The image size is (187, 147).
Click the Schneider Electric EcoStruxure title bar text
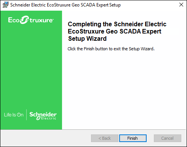pos(66,5)
